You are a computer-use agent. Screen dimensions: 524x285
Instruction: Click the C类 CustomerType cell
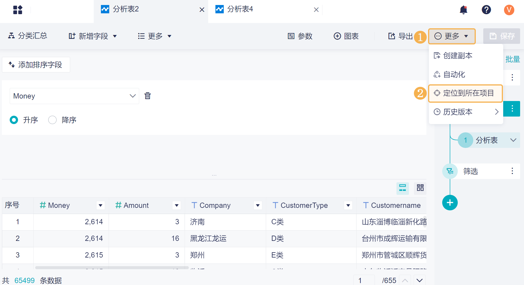coord(311,222)
